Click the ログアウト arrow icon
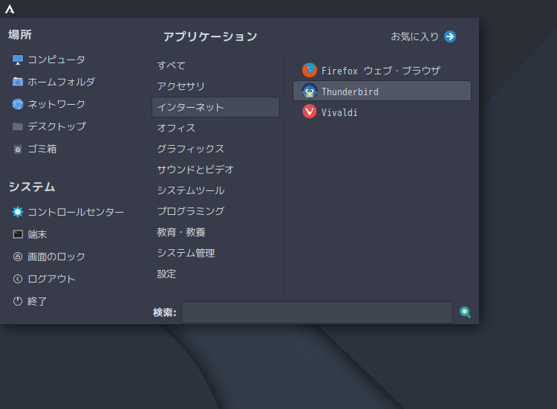 [18, 279]
